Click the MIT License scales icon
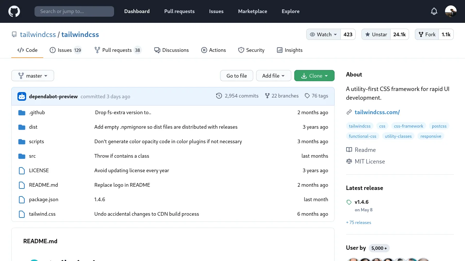 click(349, 161)
